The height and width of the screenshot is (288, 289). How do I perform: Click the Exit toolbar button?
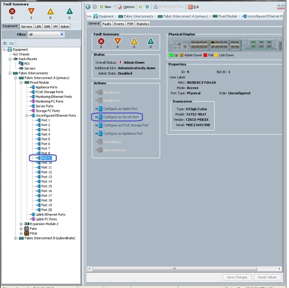tap(194, 7)
